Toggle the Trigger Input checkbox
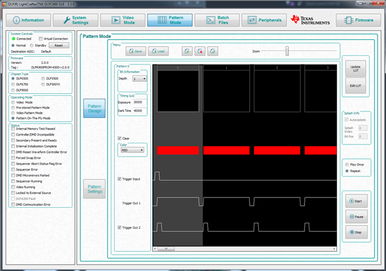 (x=119, y=179)
